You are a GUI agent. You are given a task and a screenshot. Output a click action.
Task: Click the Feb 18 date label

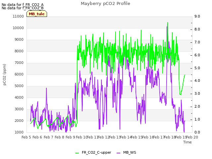[170, 137]
